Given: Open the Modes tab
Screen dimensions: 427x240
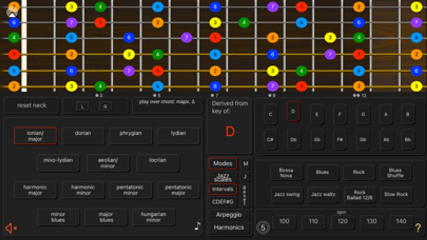Looking at the screenshot, I should [x=223, y=163].
